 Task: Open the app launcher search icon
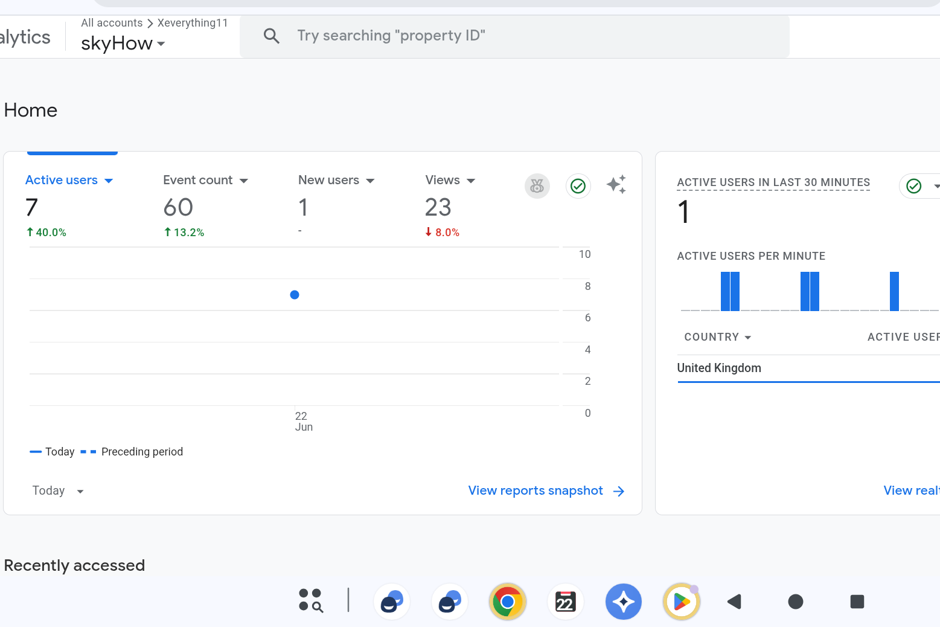point(311,601)
